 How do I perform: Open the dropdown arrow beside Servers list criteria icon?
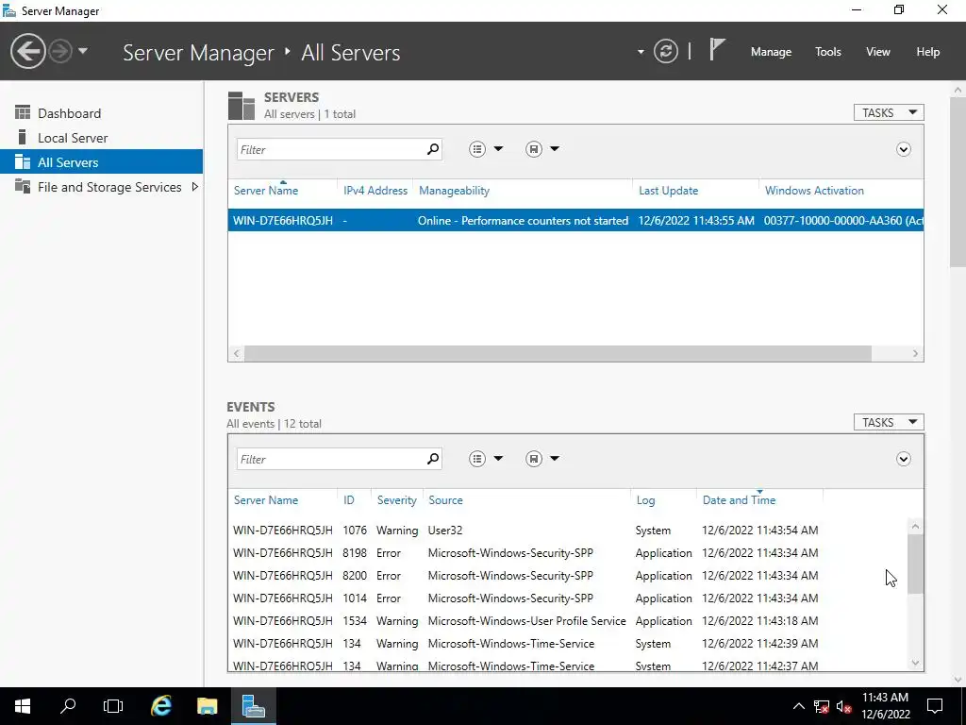pos(498,149)
